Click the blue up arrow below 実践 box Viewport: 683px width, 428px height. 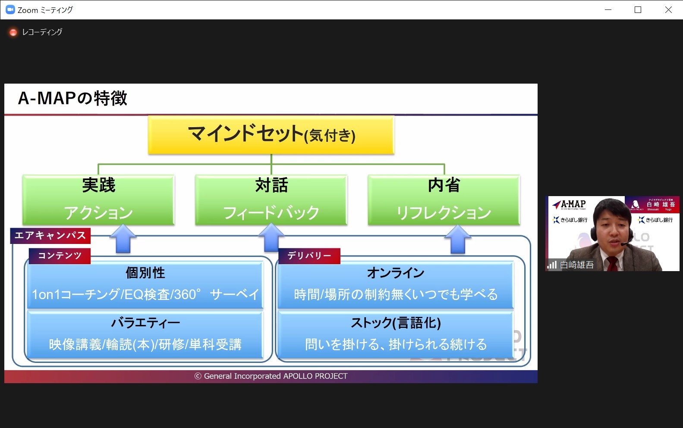[x=123, y=239]
